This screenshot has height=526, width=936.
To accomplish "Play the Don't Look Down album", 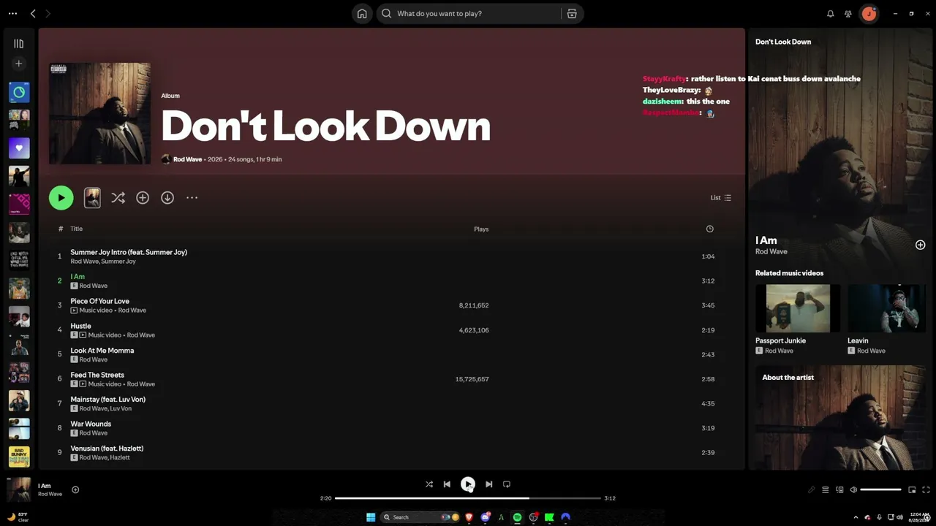I will (x=61, y=197).
